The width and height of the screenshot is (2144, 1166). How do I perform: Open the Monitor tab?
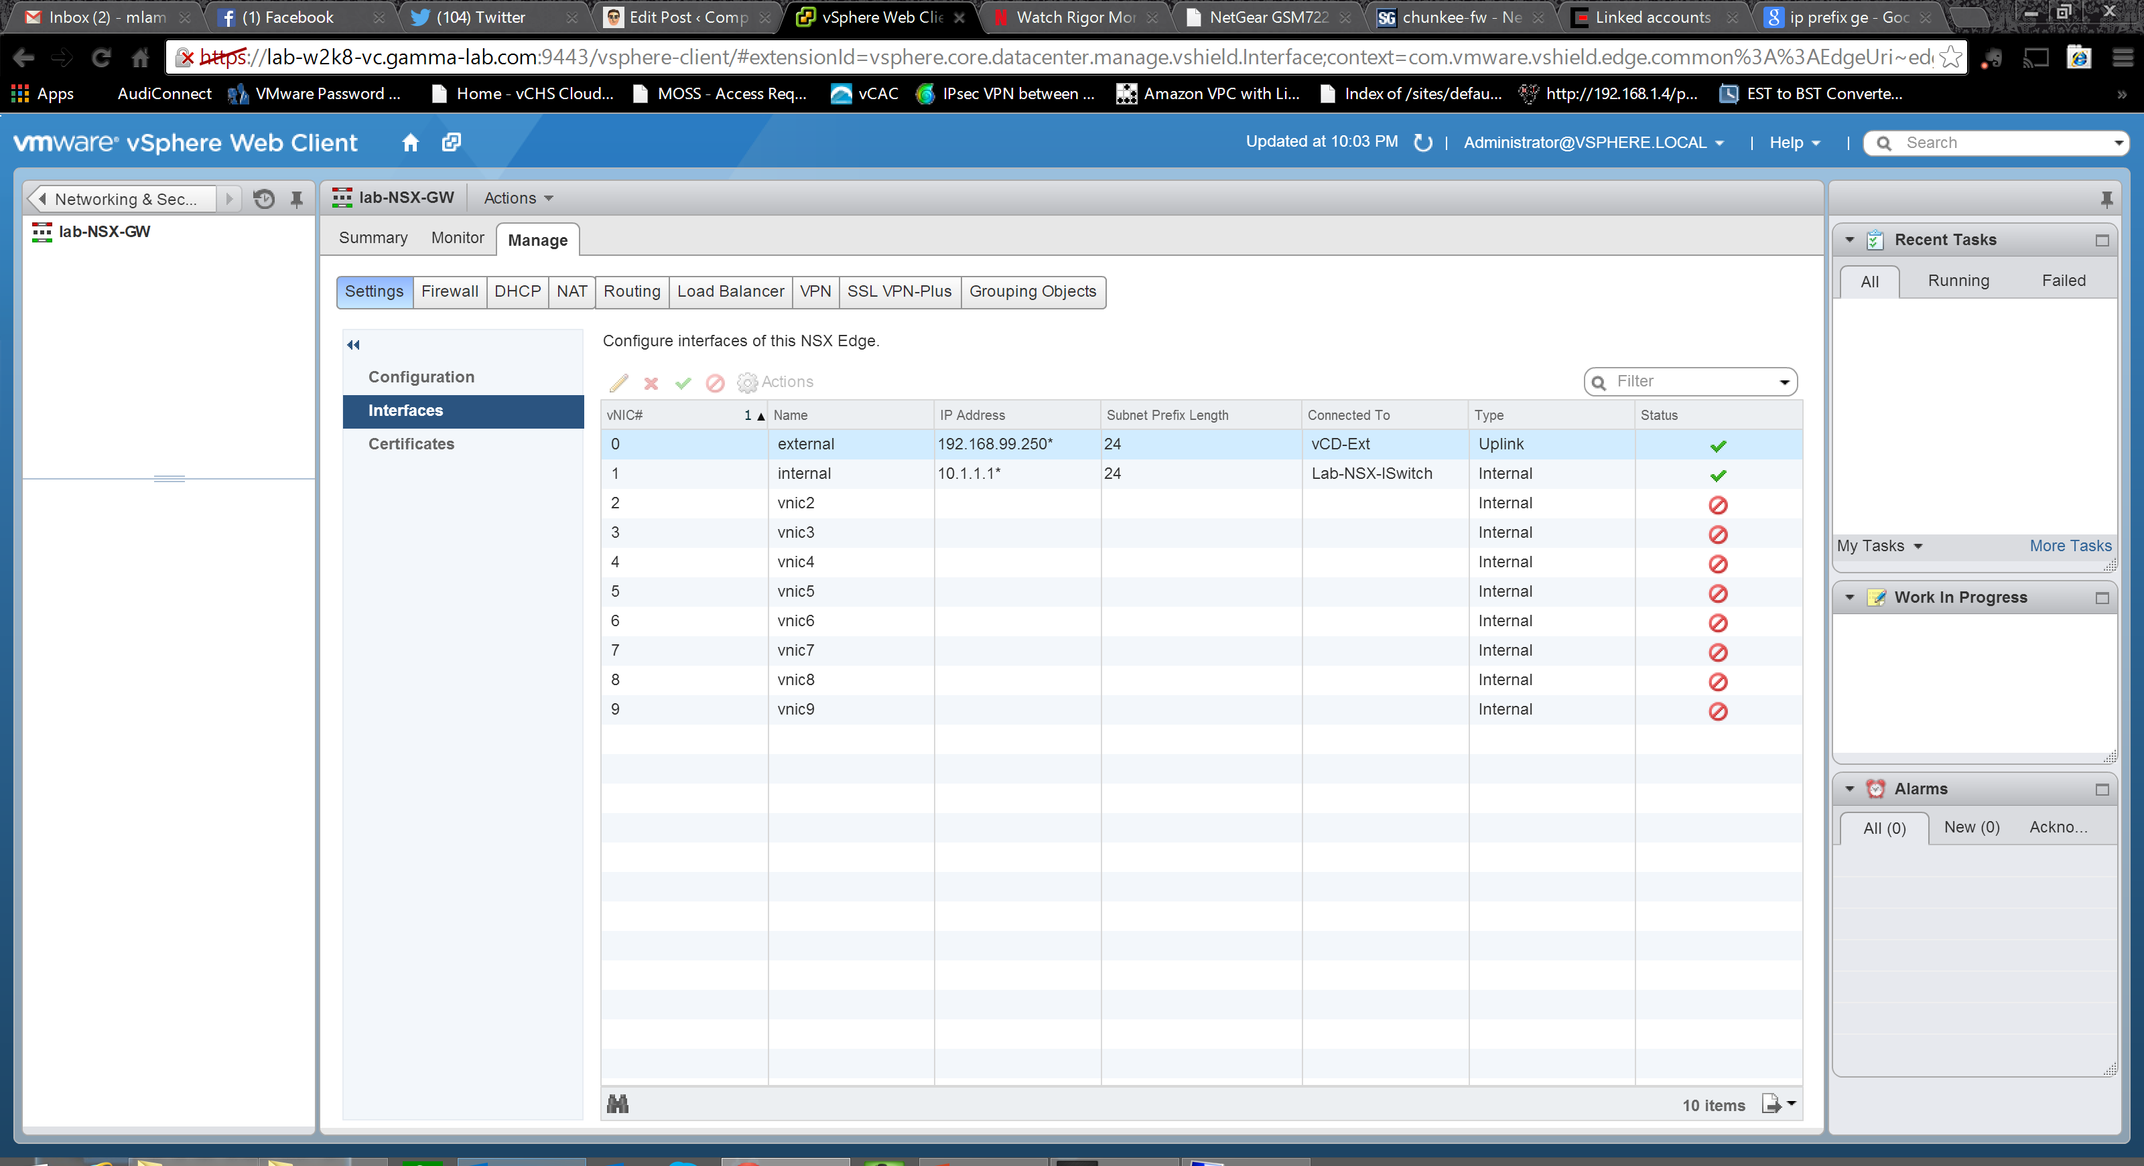click(x=457, y=238)
